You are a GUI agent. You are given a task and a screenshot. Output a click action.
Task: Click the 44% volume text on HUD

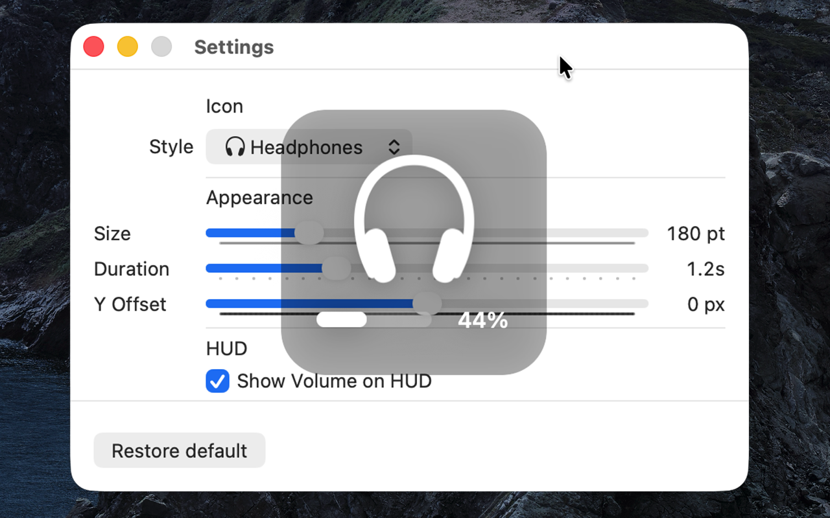point(482,320)
